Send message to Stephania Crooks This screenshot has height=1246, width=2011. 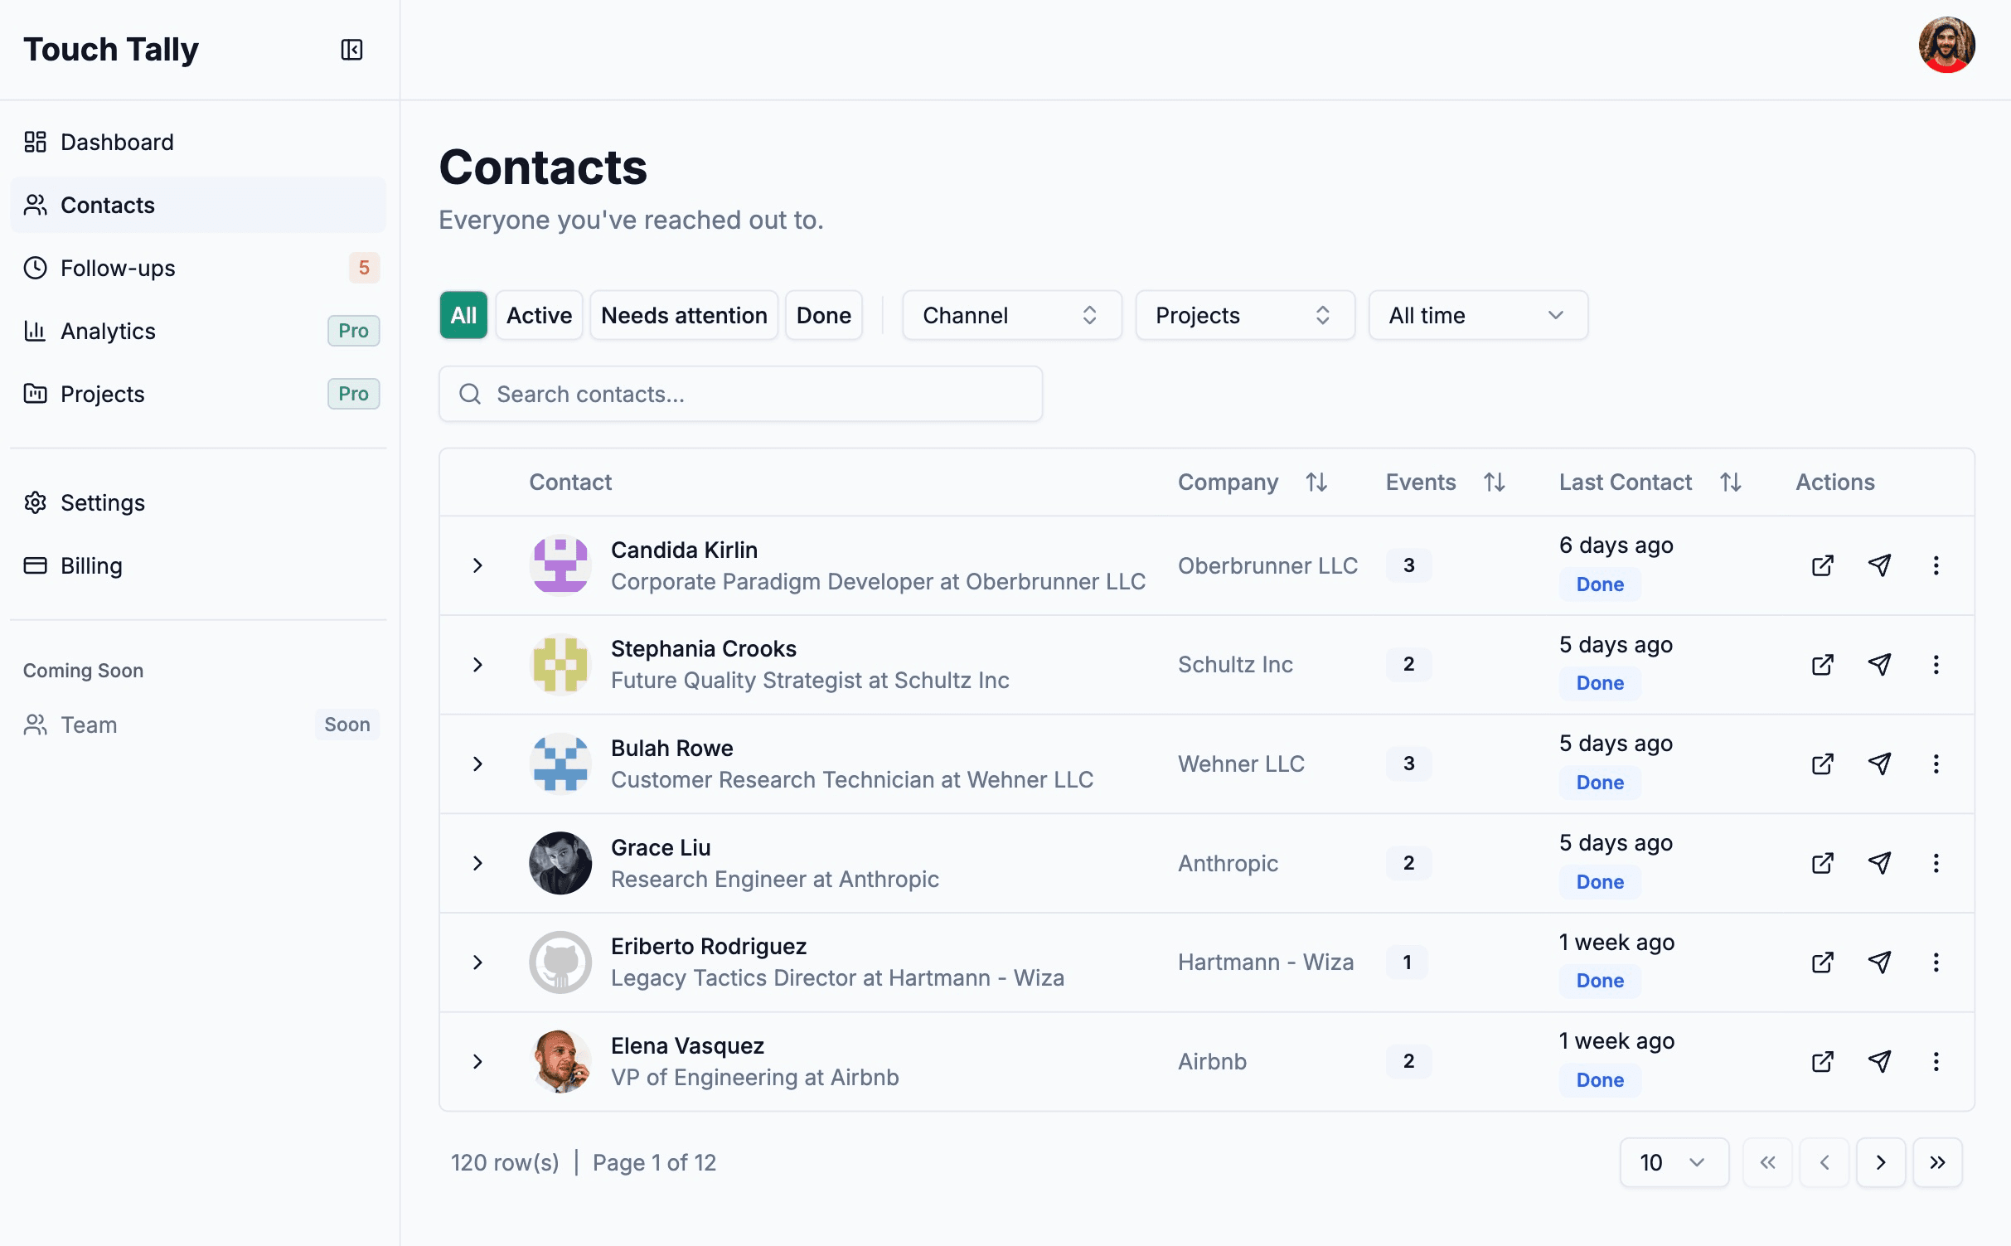tap(1879, 664)
